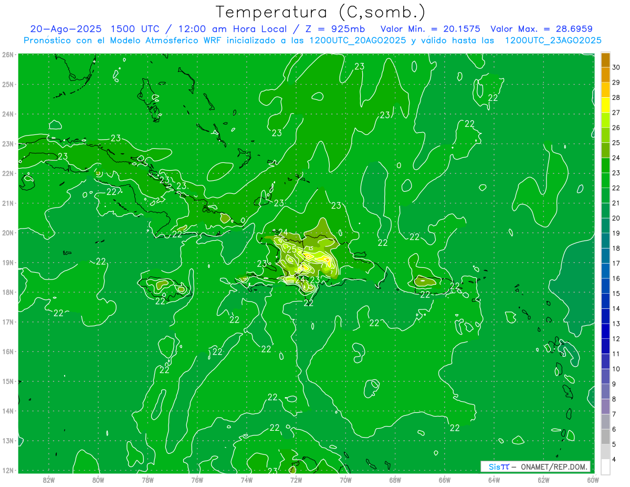Click the "Sisπ" logo text
This screenshot has height=487, width=630.
499,467
